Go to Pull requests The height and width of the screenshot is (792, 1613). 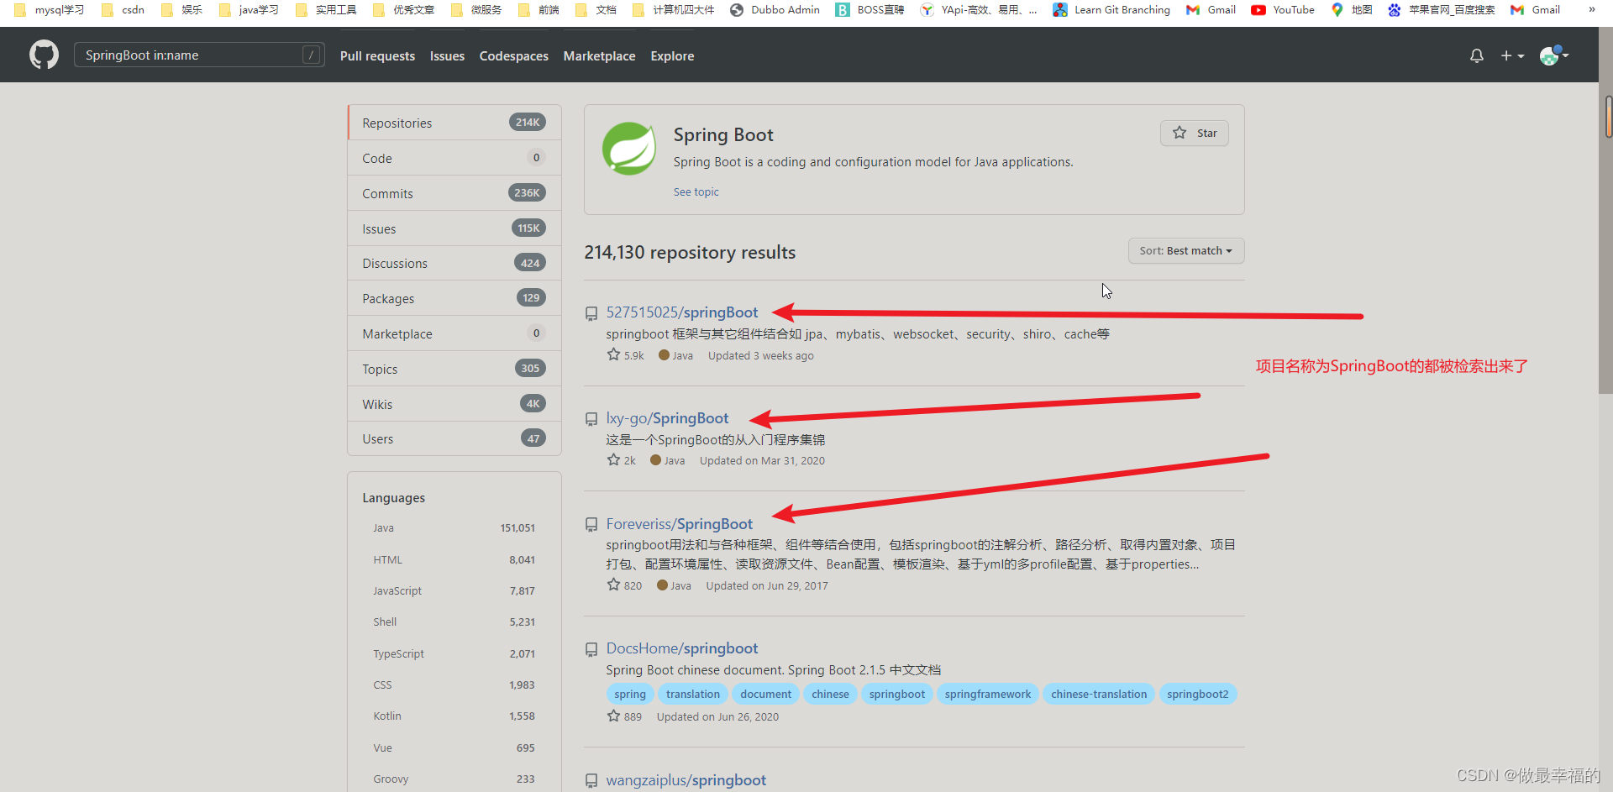coord(377,56)
